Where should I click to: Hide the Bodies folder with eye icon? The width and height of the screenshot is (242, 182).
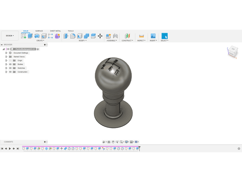10,64
